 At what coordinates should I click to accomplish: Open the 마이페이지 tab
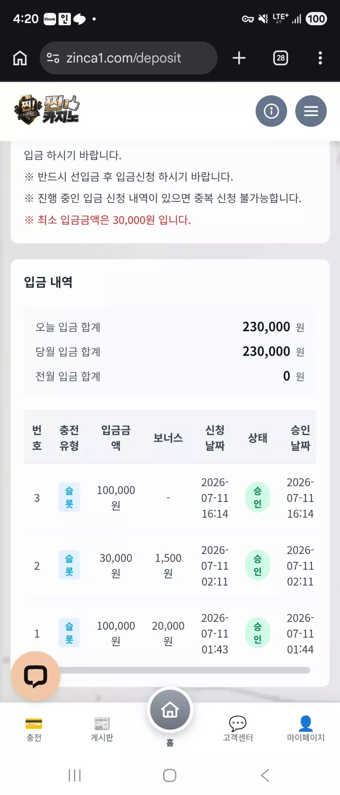coord(306,729)
